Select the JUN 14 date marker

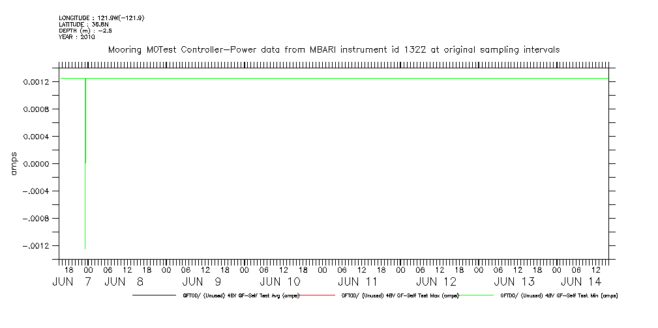coord(581,282)
